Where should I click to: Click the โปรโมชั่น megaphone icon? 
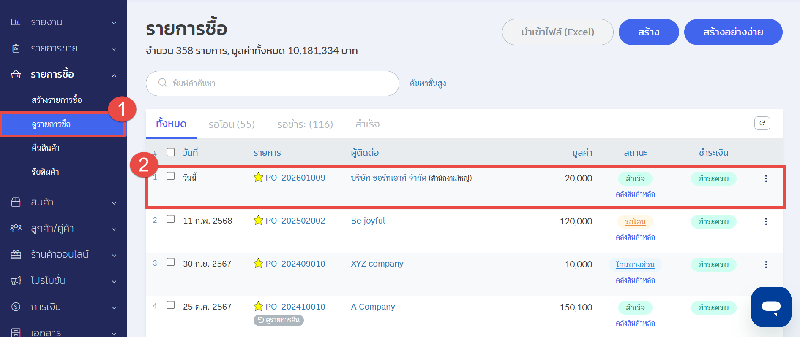(16, 280)
